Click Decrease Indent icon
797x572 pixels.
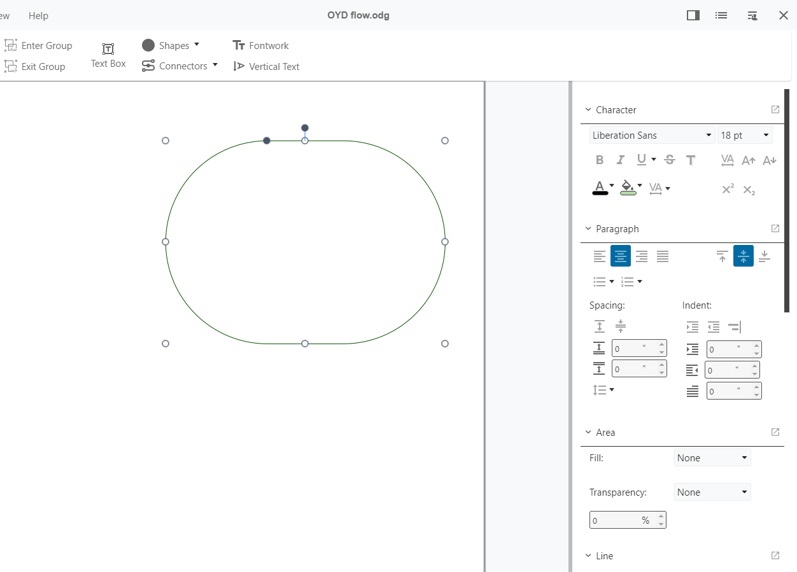[714, 327]
